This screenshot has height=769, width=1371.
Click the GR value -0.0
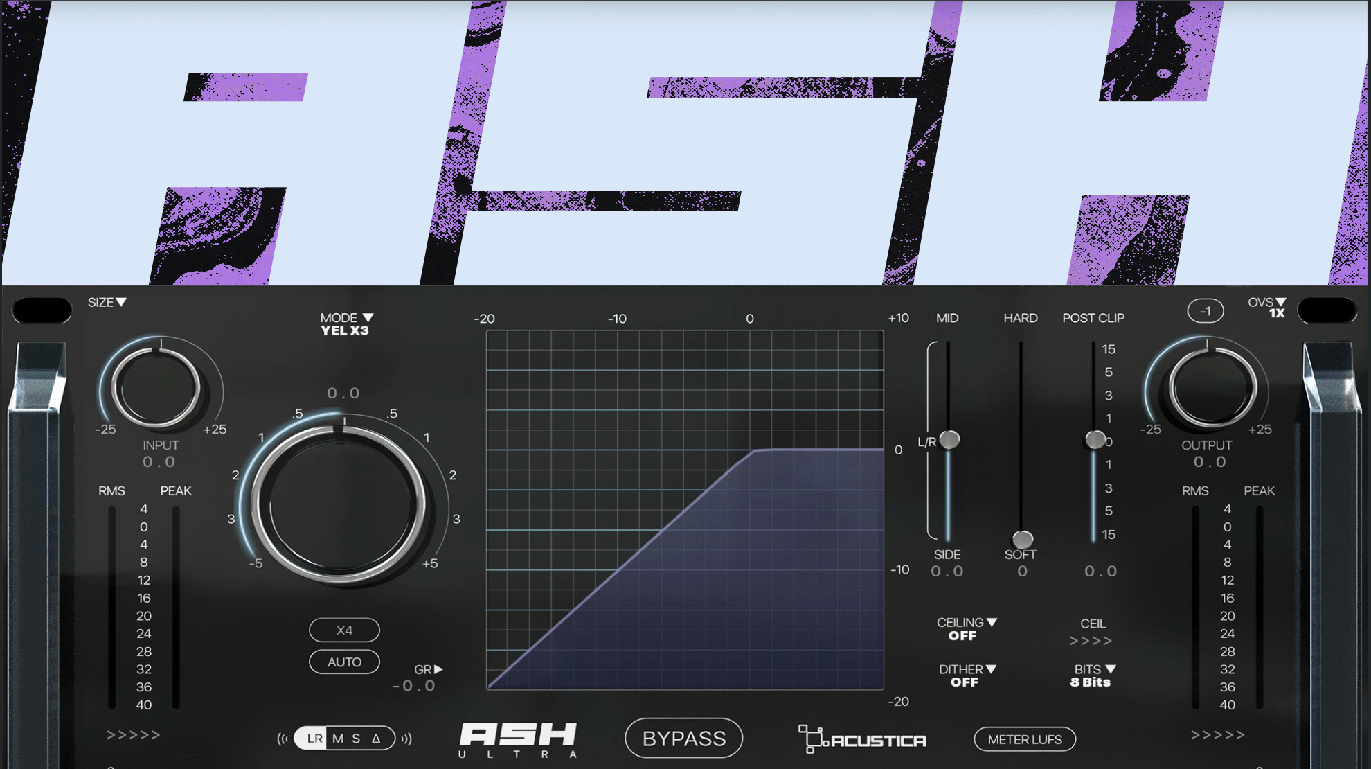(x=414, y=686)
